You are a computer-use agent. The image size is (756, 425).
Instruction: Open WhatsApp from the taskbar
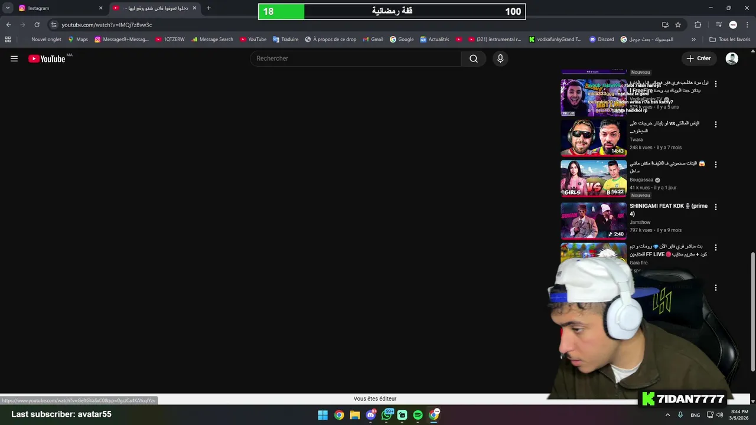click(x=387, y=415)
